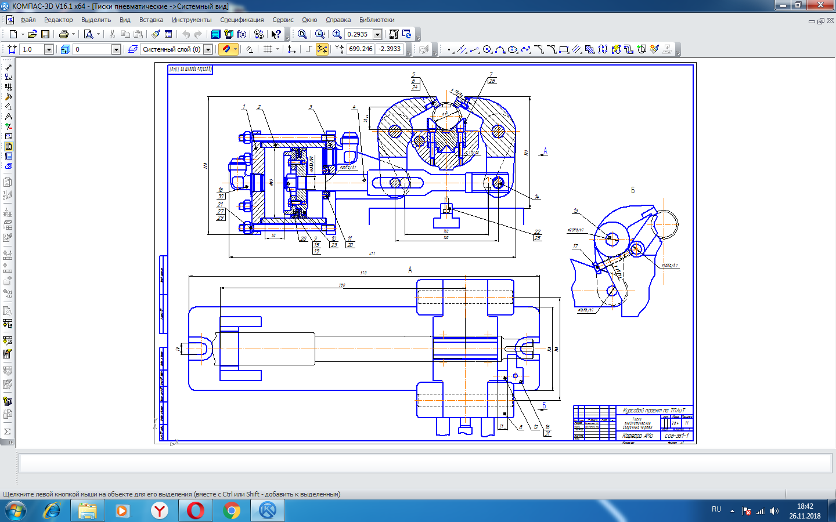
Task: Open the file with Open icon
Action: coord(33,34)
